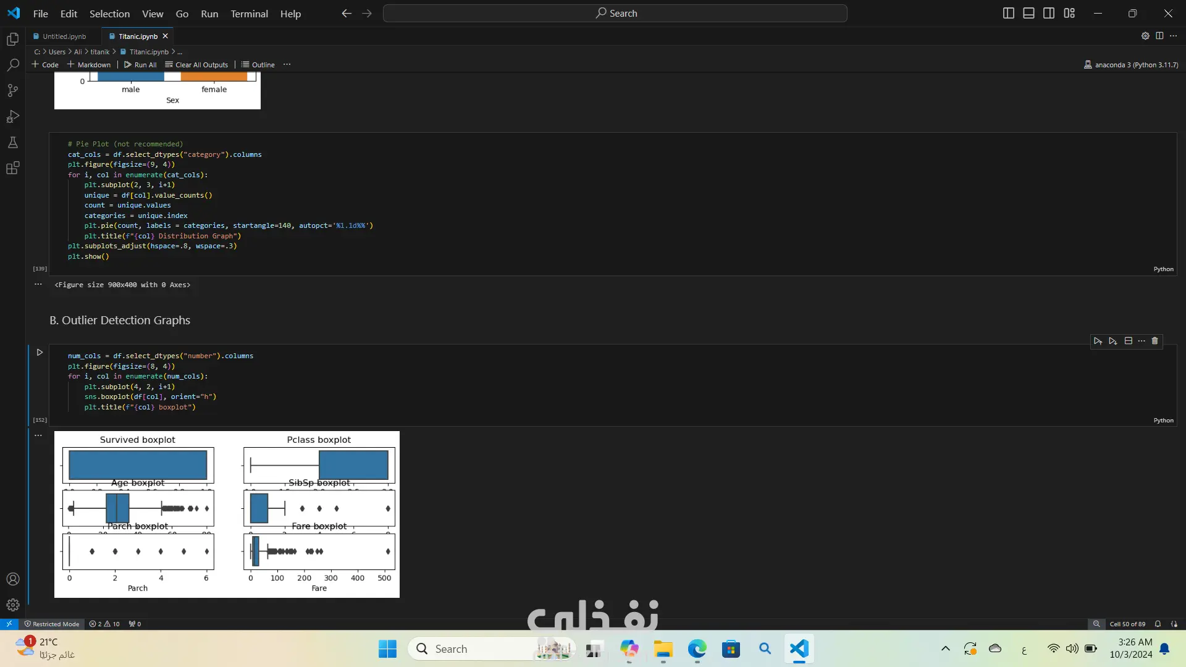
Task: Click Run All in notebook toolbar
Action: tap(140, 64)
